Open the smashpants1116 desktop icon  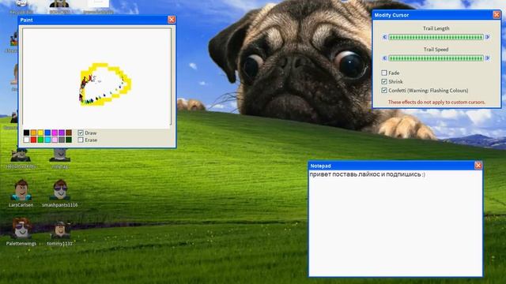coord(60,193)
